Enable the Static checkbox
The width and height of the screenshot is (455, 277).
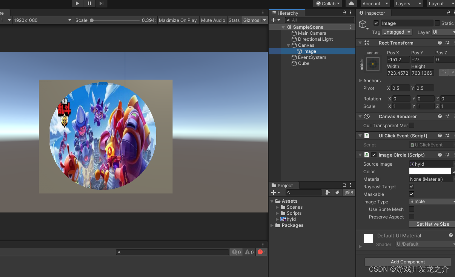point(437,23)
